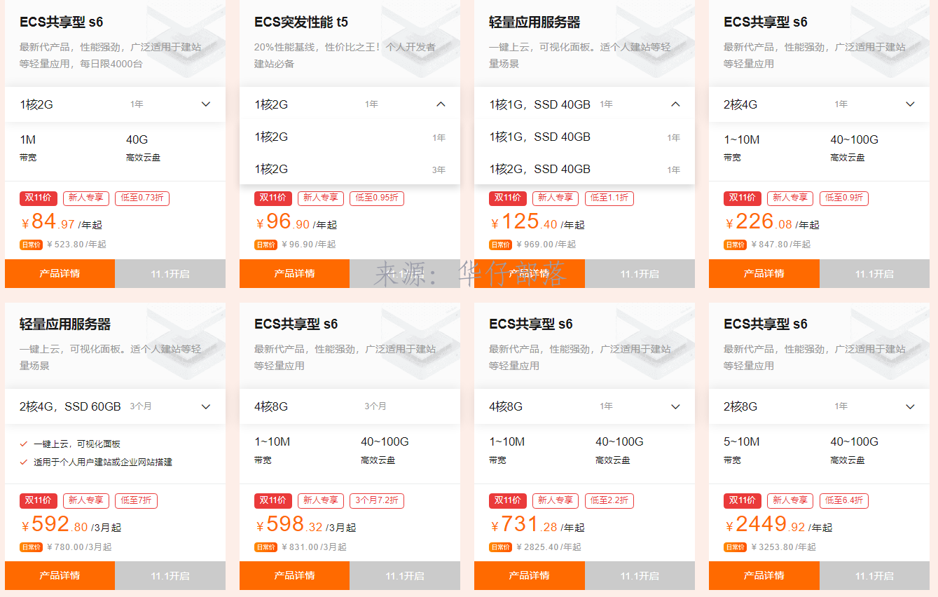This screenshot has height=597, width=938.
Task: Click the regular price ¥831.00 /3月起
Action: pyautogui.click(x=314, y=547)
